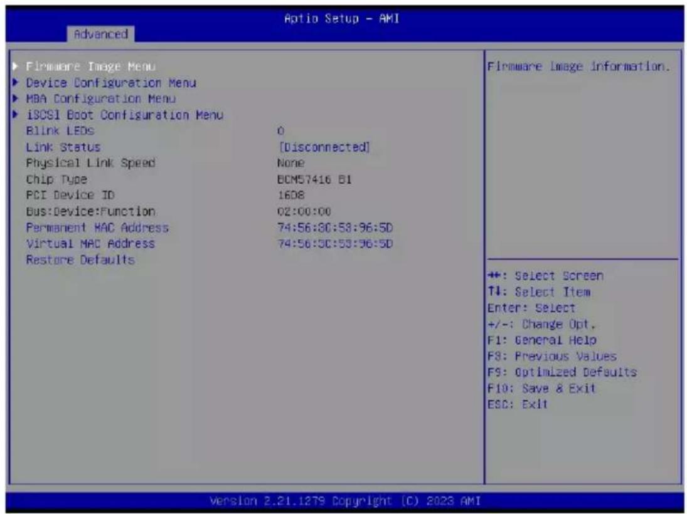
Task: Click the F1: General Help hint
Action: [542, 340]
